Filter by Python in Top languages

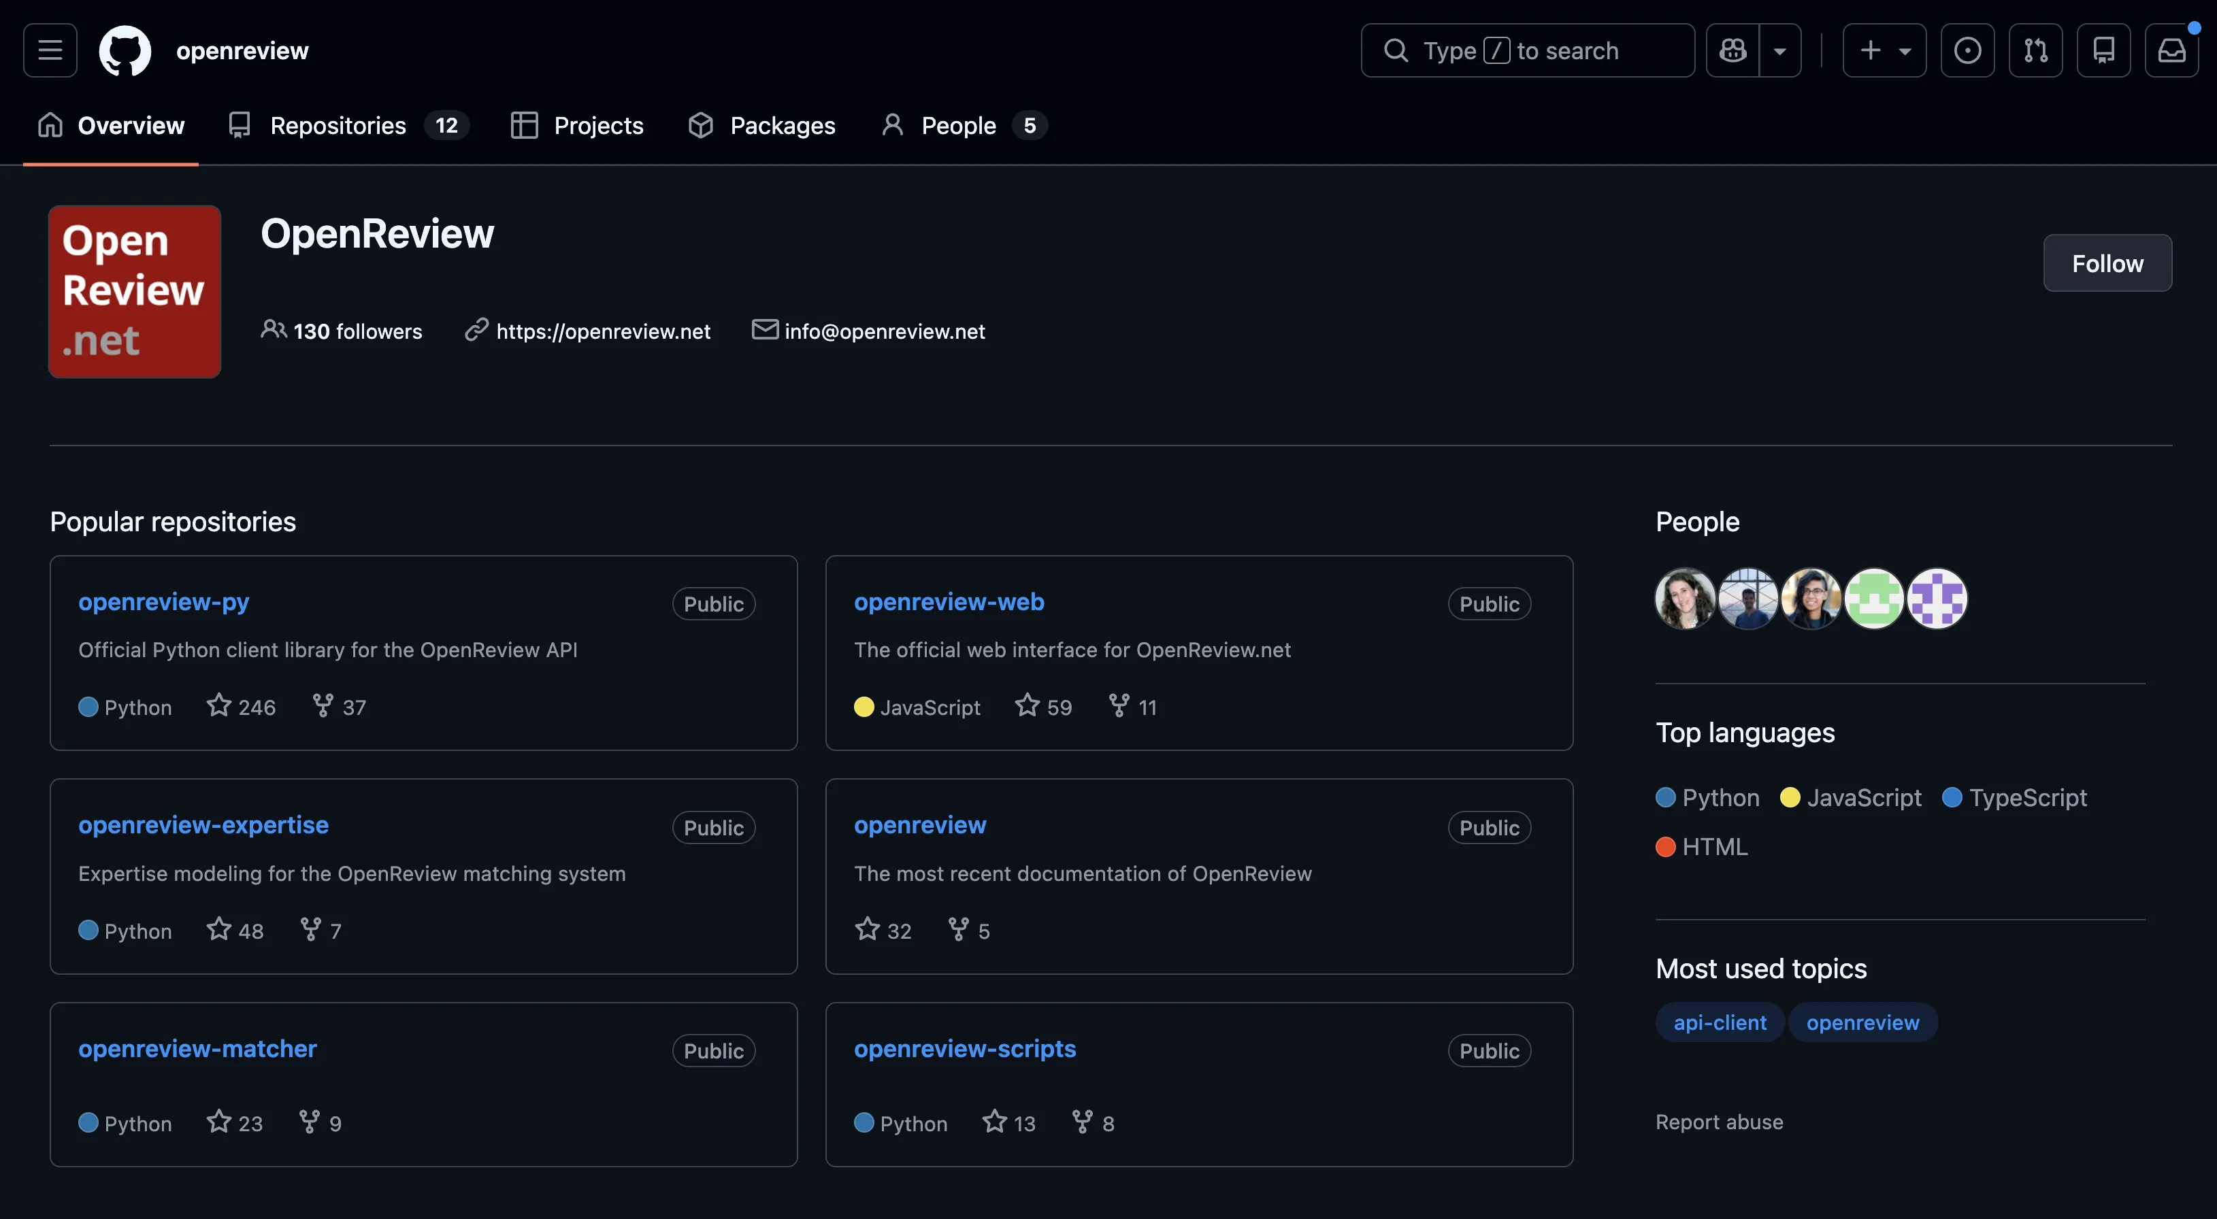(1707, 797)
